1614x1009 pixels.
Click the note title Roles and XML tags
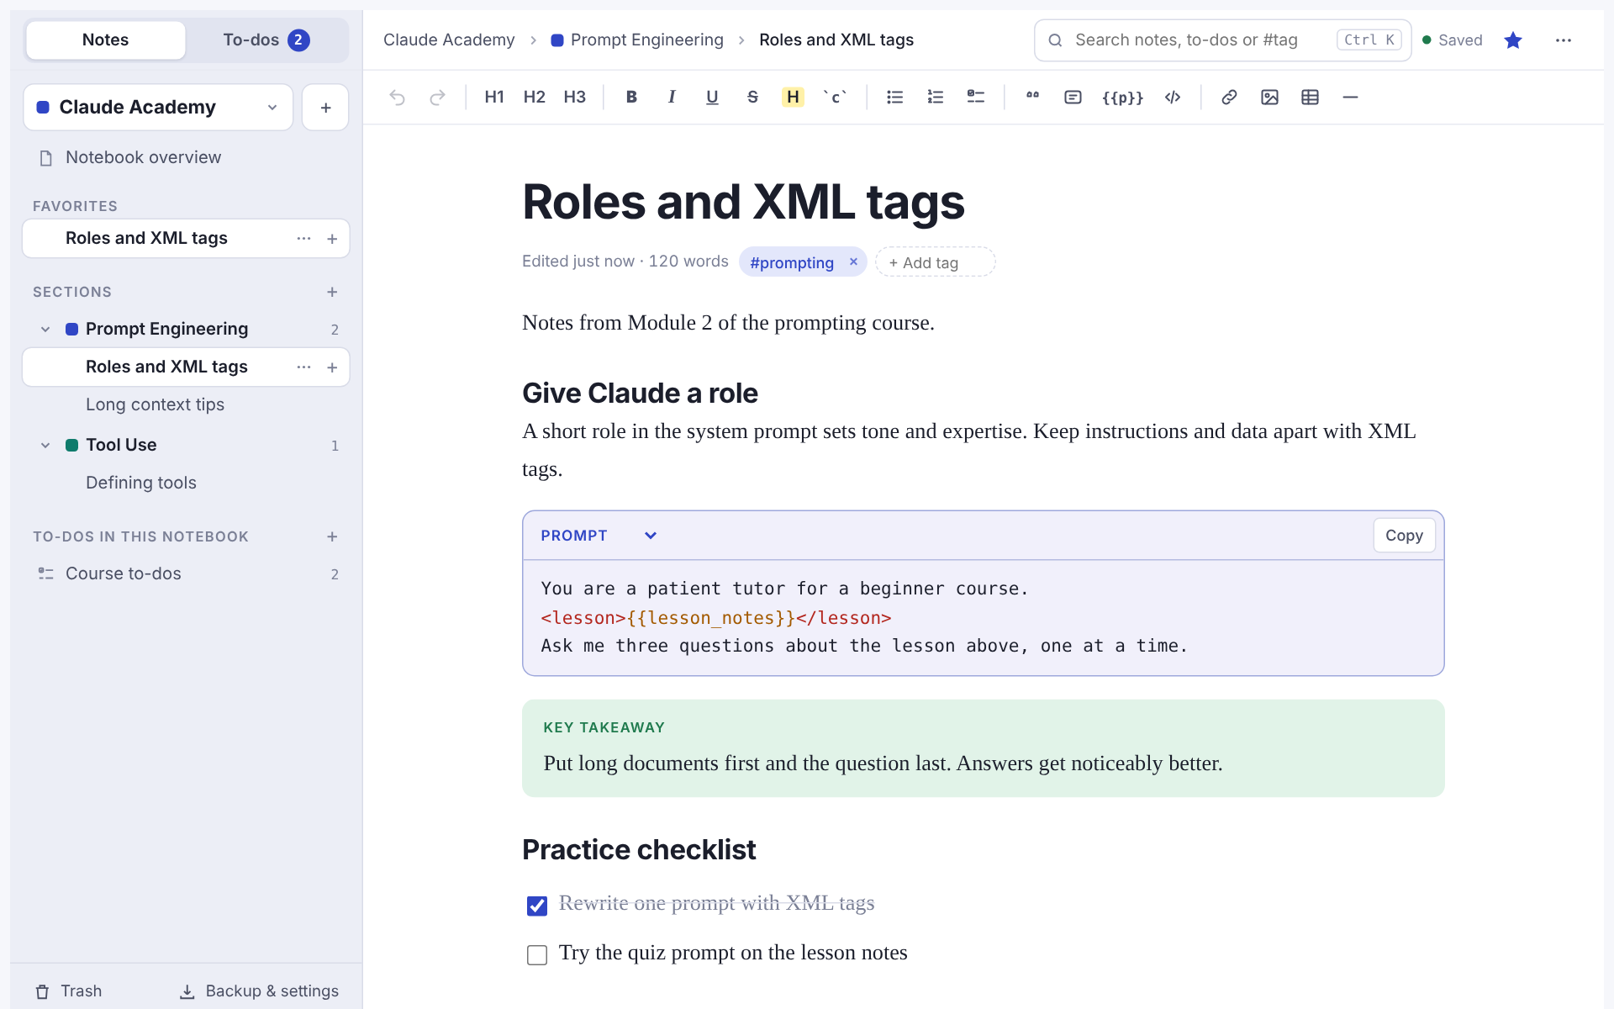click(743, 203)
